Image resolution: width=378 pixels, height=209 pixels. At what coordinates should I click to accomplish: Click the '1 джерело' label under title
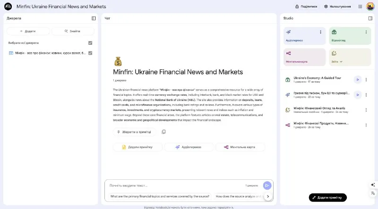point(120,80)
